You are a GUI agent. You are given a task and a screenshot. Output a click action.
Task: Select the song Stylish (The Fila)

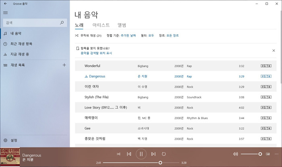[x=97, y=97]
